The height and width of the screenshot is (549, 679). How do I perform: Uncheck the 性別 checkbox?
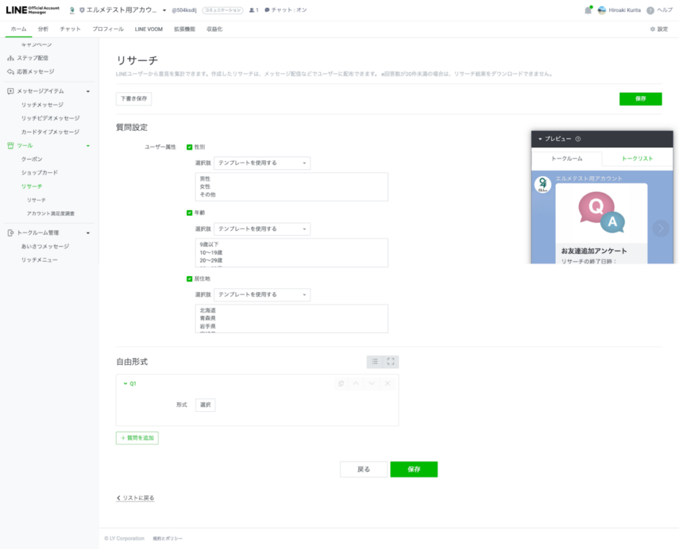[190, 147]
